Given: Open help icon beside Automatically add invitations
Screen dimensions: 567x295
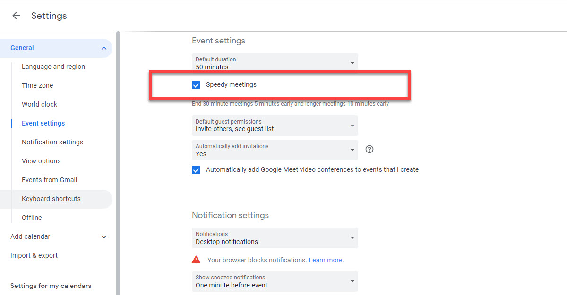Looking at the screenshot, I should pyautogui.click(x=369, y=149).
